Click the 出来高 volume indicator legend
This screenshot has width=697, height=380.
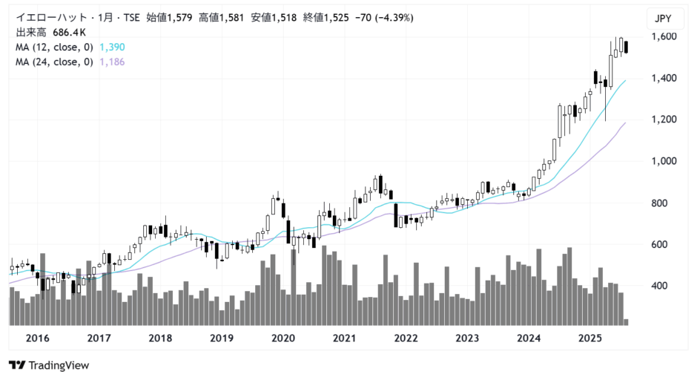click(33, 33)
